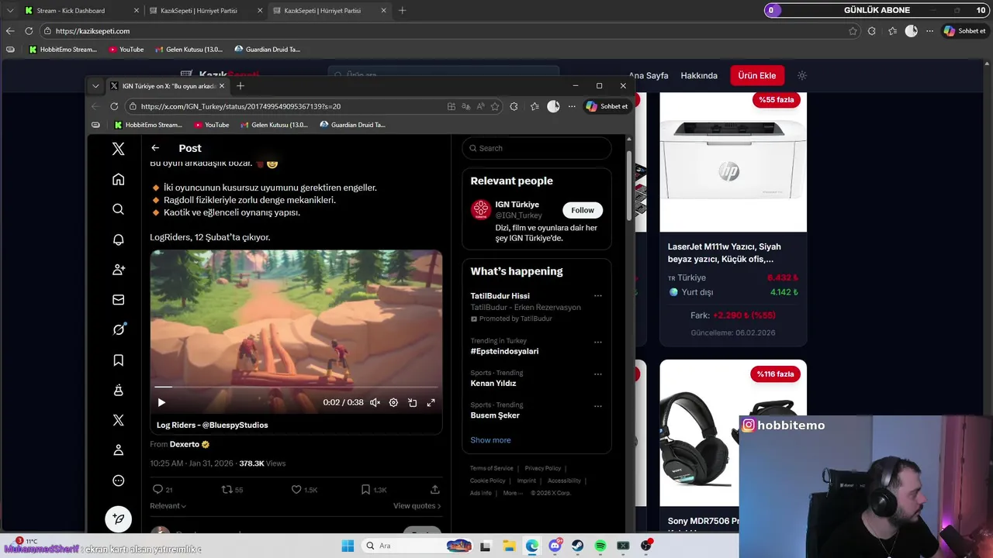Enter fullscreen for the video
This screenshot has width=993, height=558.
click(431, 402)
